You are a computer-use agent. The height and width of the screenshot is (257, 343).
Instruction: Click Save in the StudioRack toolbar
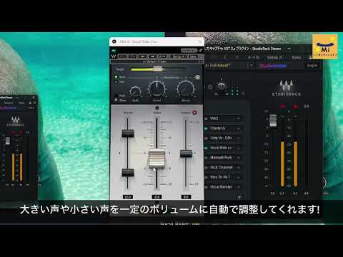[297, 58]
